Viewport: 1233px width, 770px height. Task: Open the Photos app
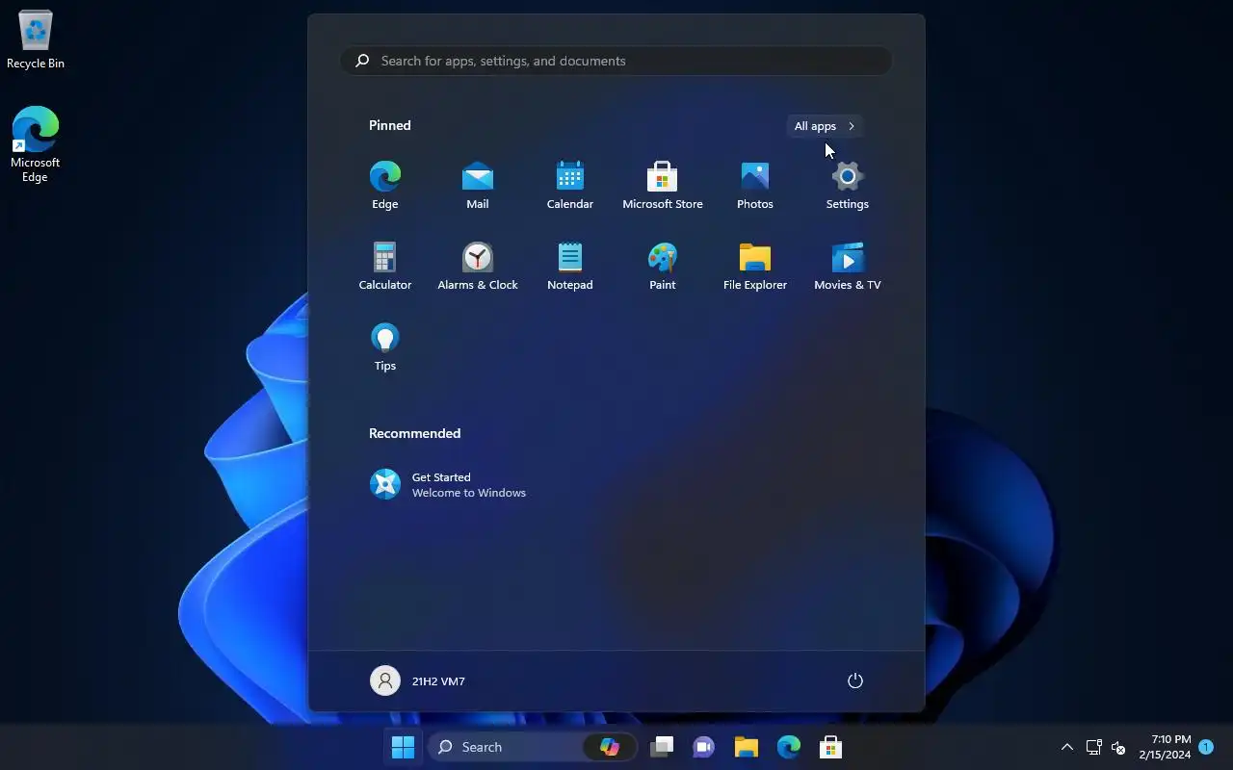coord(754,186)
